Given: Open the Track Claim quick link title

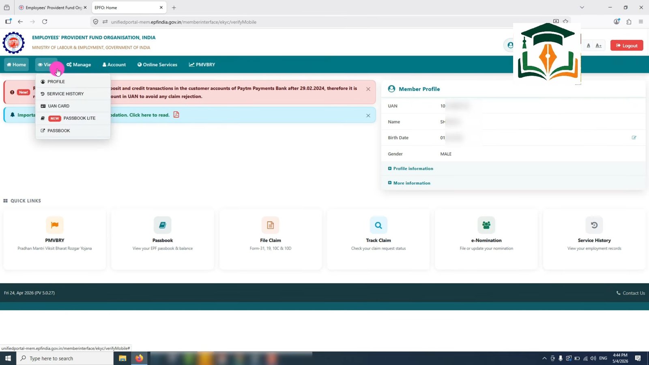Looking at the screenshot, I should point(378,240).
